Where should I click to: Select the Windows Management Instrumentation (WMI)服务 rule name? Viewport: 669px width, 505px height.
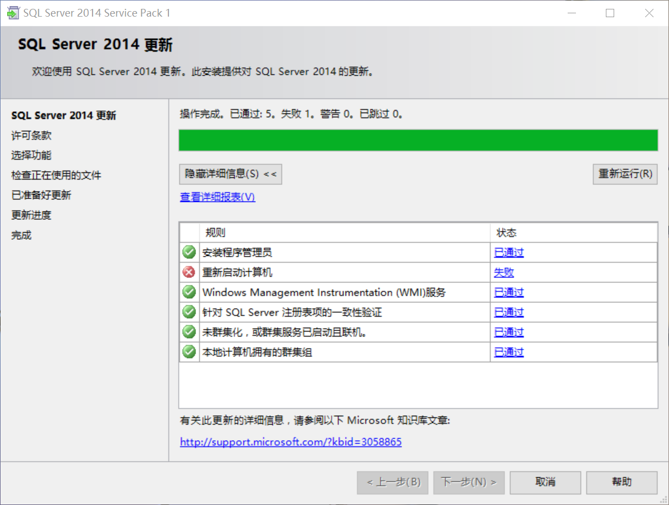click(324, 292)
